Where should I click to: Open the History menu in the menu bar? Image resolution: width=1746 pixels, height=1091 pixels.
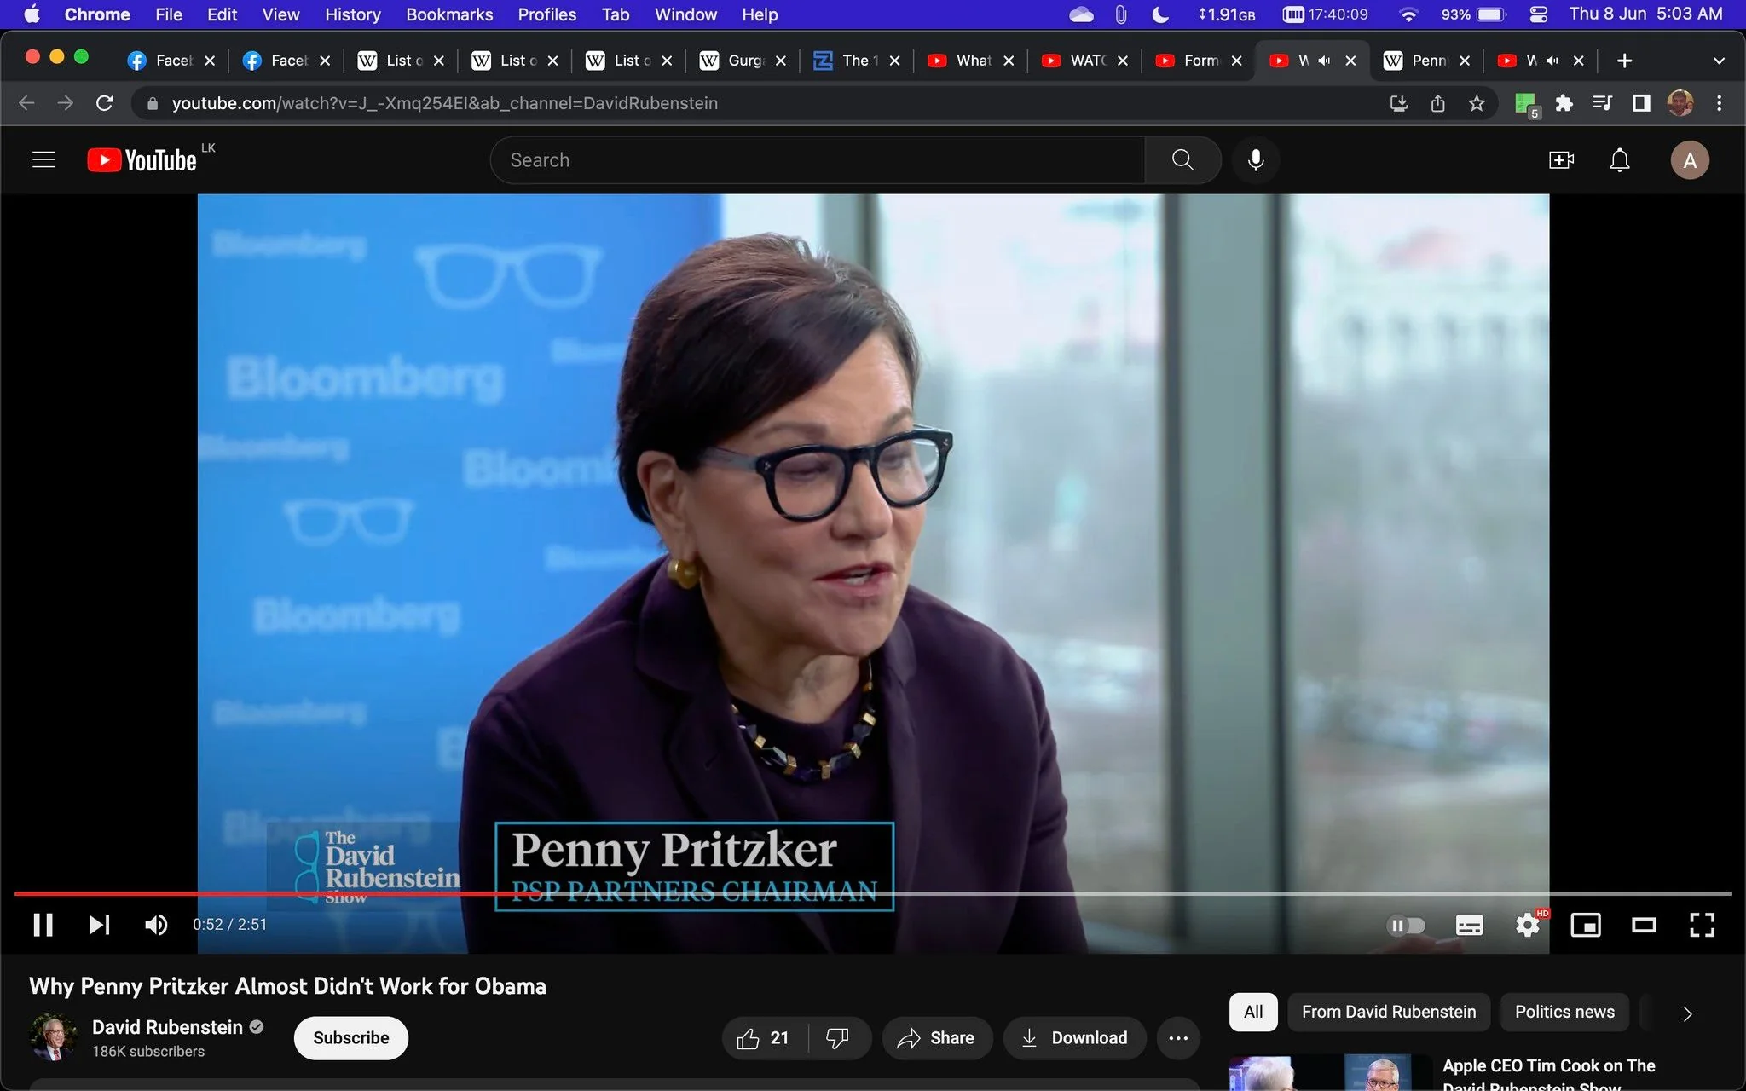pyautogui.click(x=352, y=14)
